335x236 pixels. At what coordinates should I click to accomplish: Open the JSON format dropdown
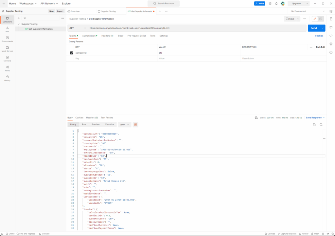[x=124, y=125]
